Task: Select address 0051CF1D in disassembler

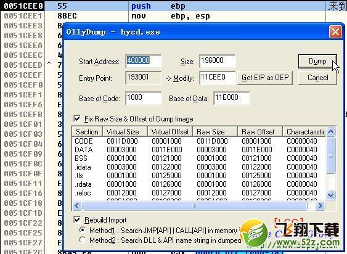Action: click(x=23, y=213)
